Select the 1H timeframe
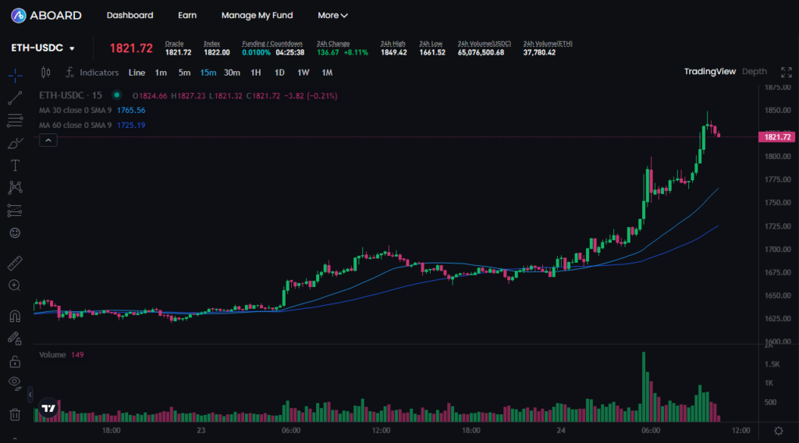 [x=256, y=73]
